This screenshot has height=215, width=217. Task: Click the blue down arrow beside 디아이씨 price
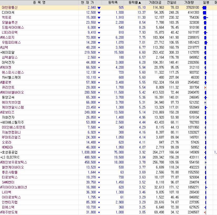tap(99, 13)
